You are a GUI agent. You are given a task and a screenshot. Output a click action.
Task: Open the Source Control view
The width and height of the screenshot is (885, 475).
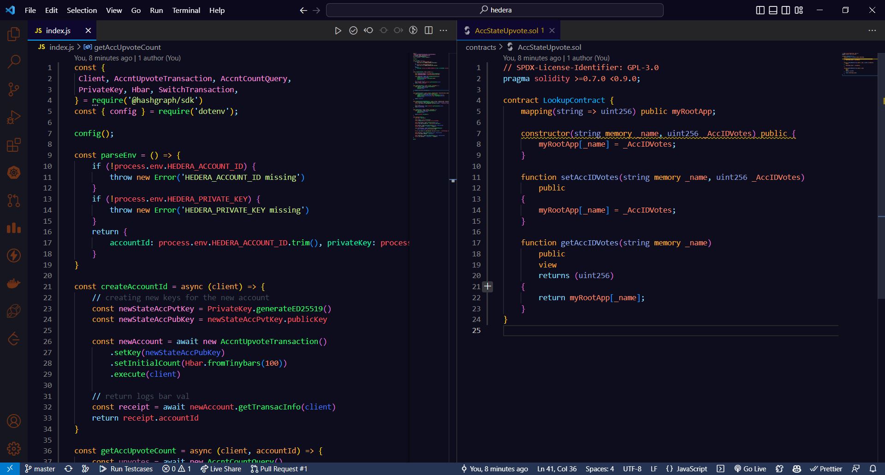tap(14, 89)
